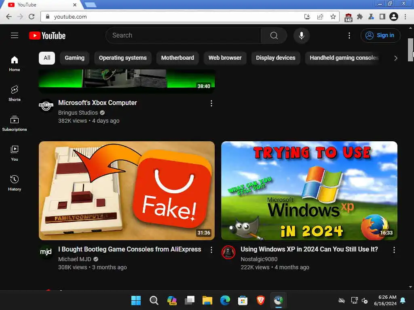Click the install app icon in address bar
Image resolution: width=414 pixels, height=310 pixels.
[307, 17]
